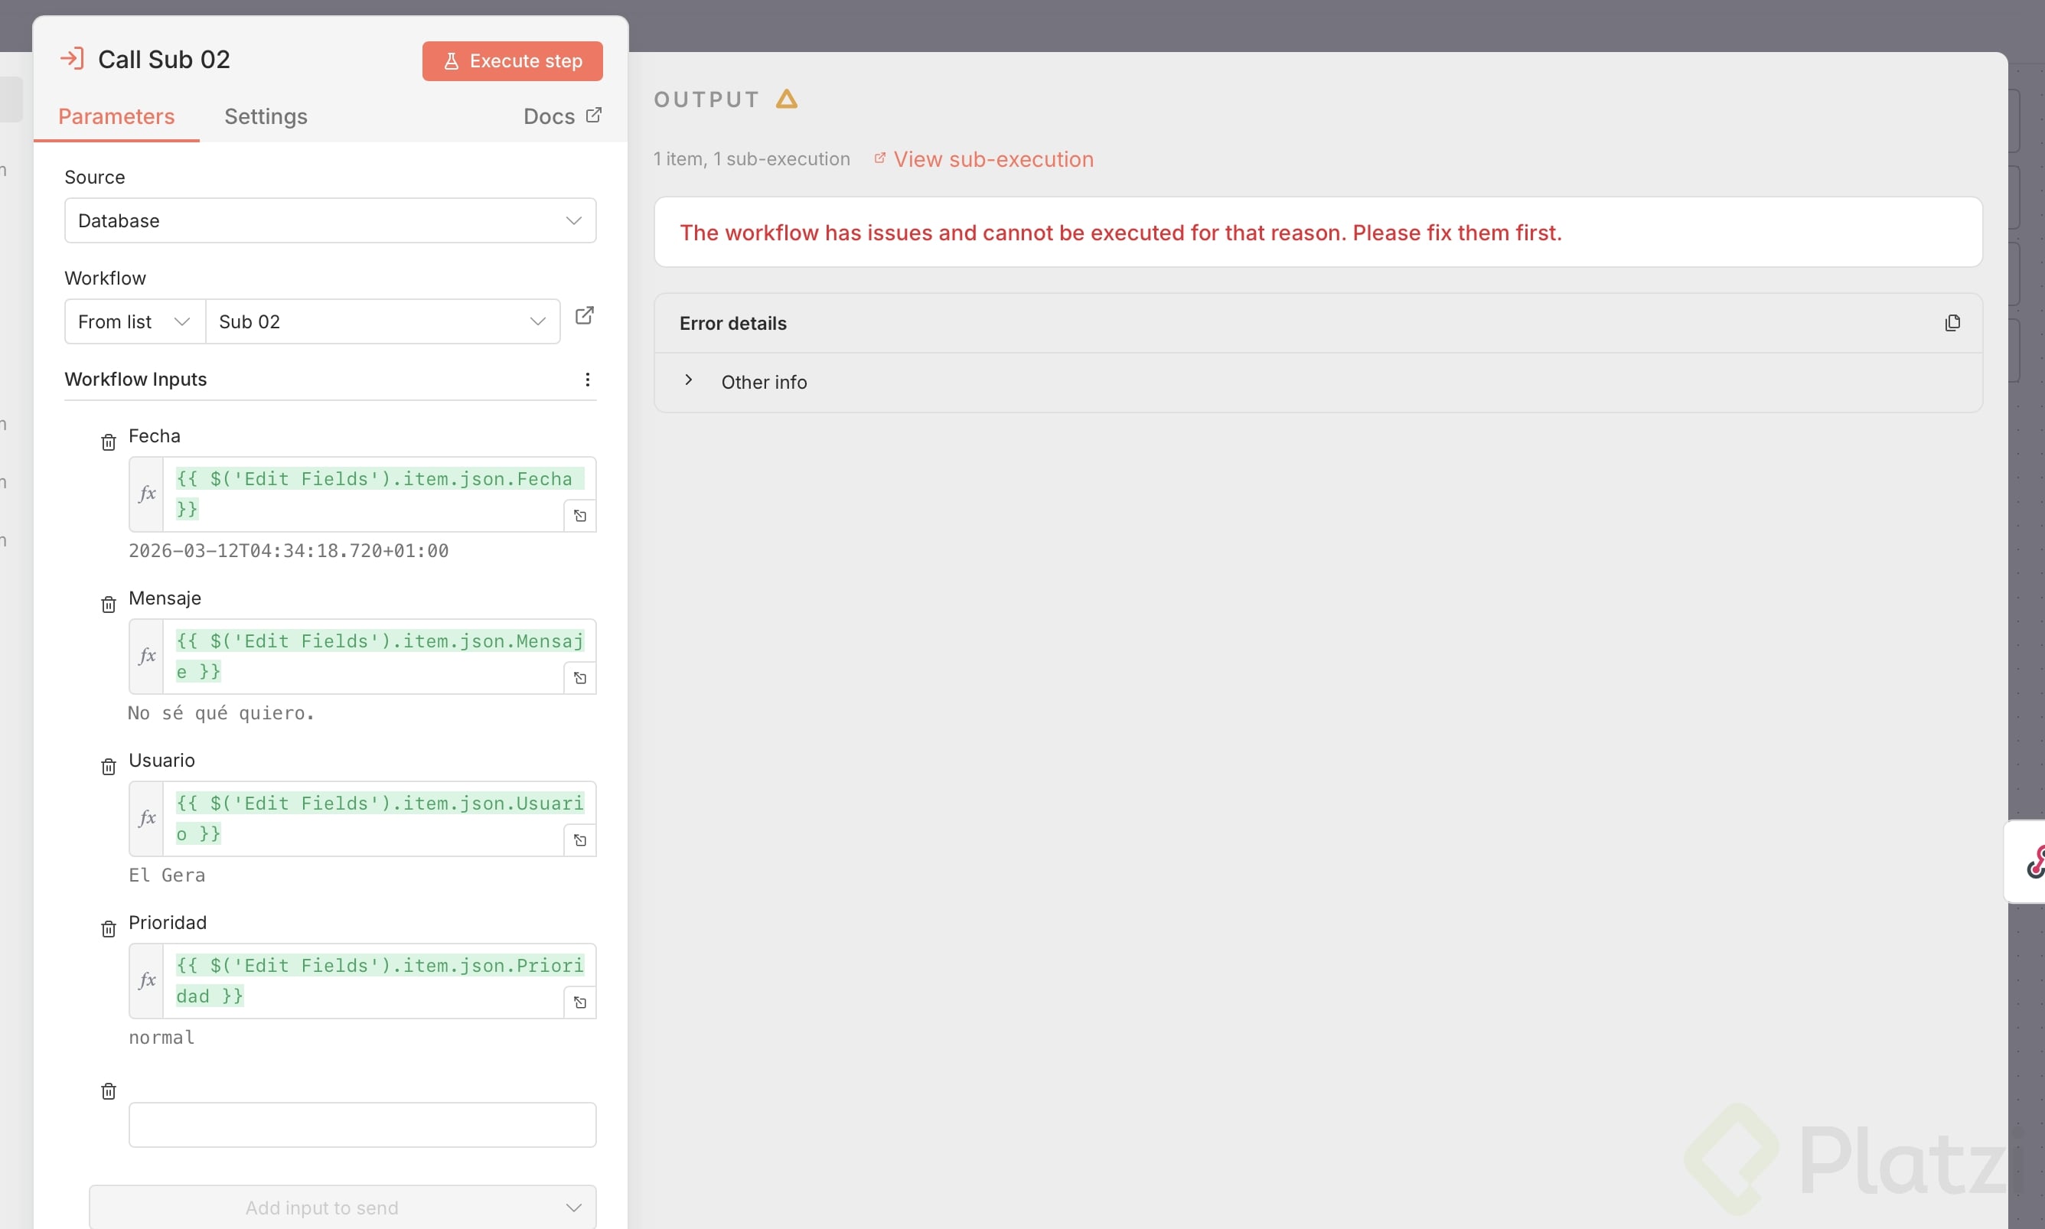The width and height of the screenshot is (2045, 1229).
Task: Open the Source dropdown showing Database
Action: pos(330,220)
